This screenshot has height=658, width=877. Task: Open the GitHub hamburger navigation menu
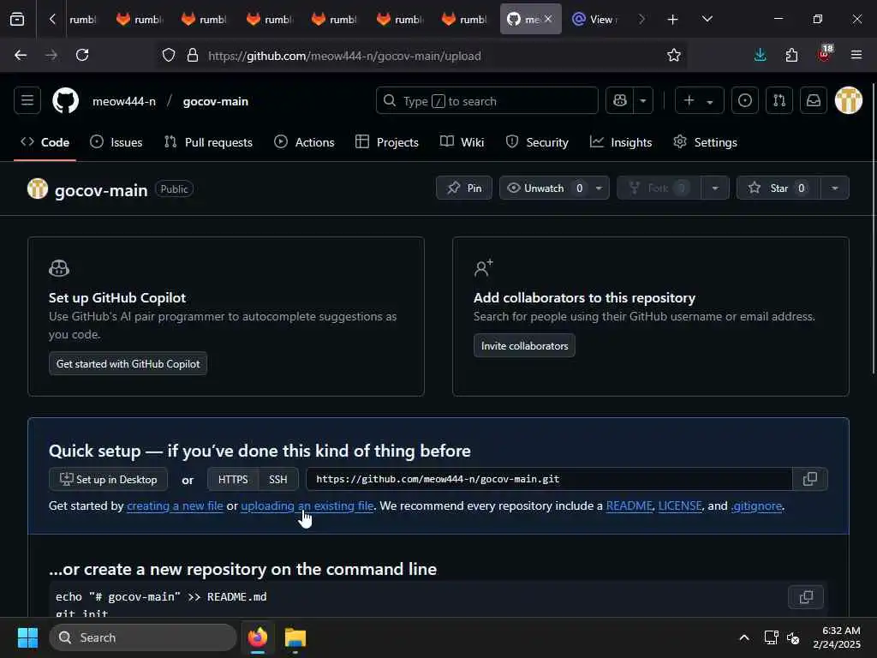(27, 101)
